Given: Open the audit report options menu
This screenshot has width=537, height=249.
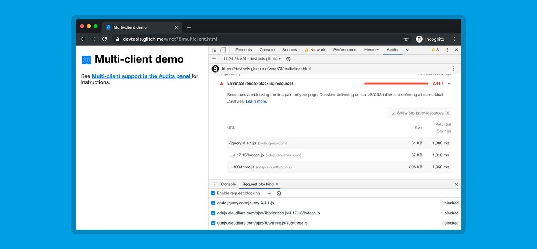Looking at the screenshot, I should tap(453, 69).
